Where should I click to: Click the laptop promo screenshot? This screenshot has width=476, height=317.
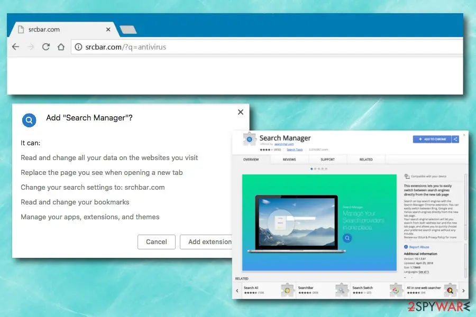319,222
